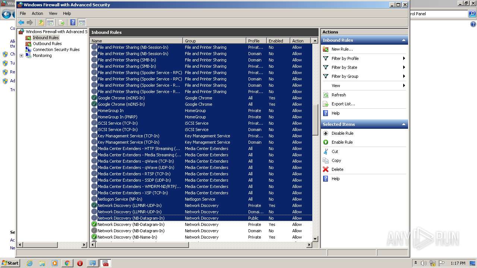This screenshot has height=268, width=477.
Task: Open the File menu
Action: (23, 13)
